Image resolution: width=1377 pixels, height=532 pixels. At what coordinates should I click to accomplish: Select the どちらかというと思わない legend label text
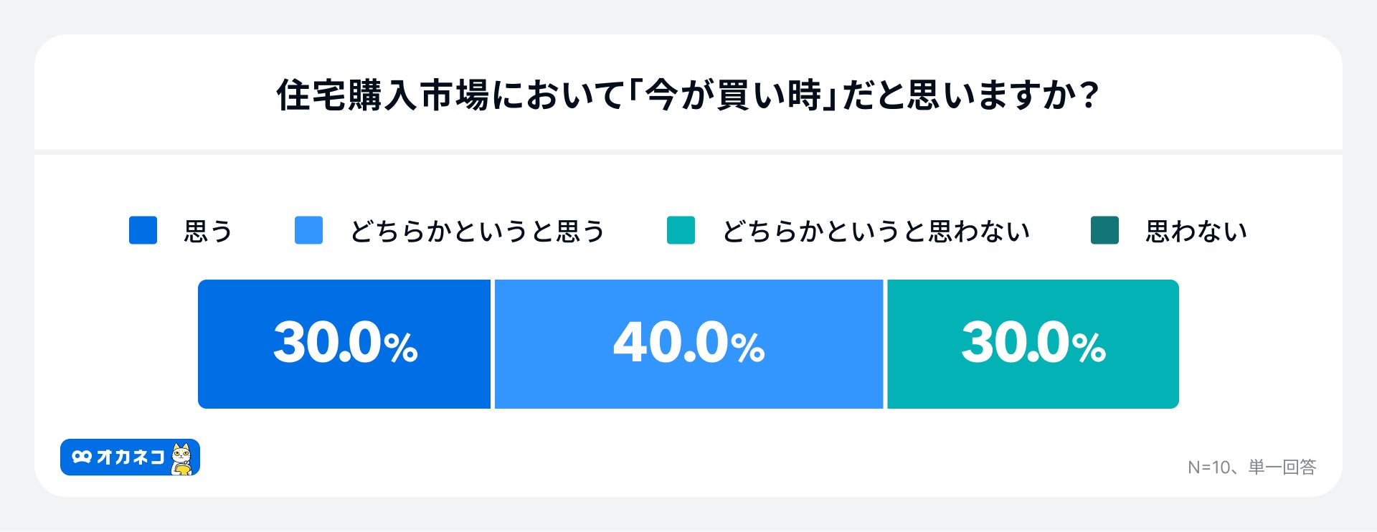pos(876,232)
